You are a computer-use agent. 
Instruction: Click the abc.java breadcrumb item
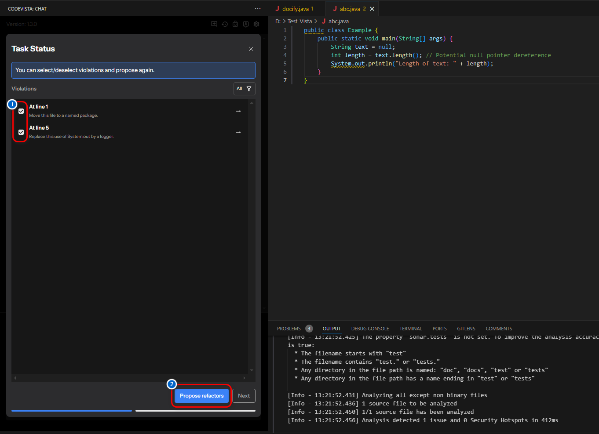point(339,21)
